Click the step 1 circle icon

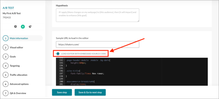tap(5, 38)
